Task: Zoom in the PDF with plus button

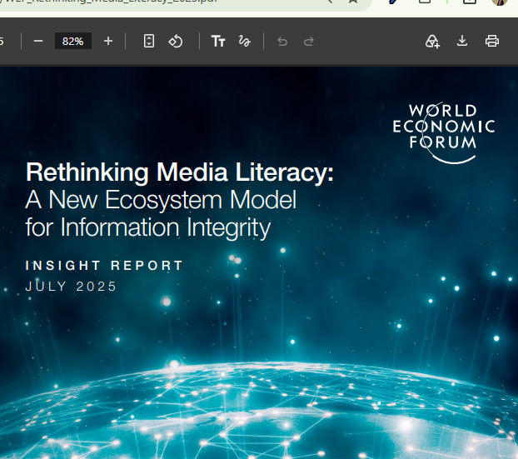Action: 108,42
